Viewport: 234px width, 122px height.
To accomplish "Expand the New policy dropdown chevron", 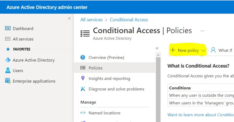I will click(x=203, y=50).
